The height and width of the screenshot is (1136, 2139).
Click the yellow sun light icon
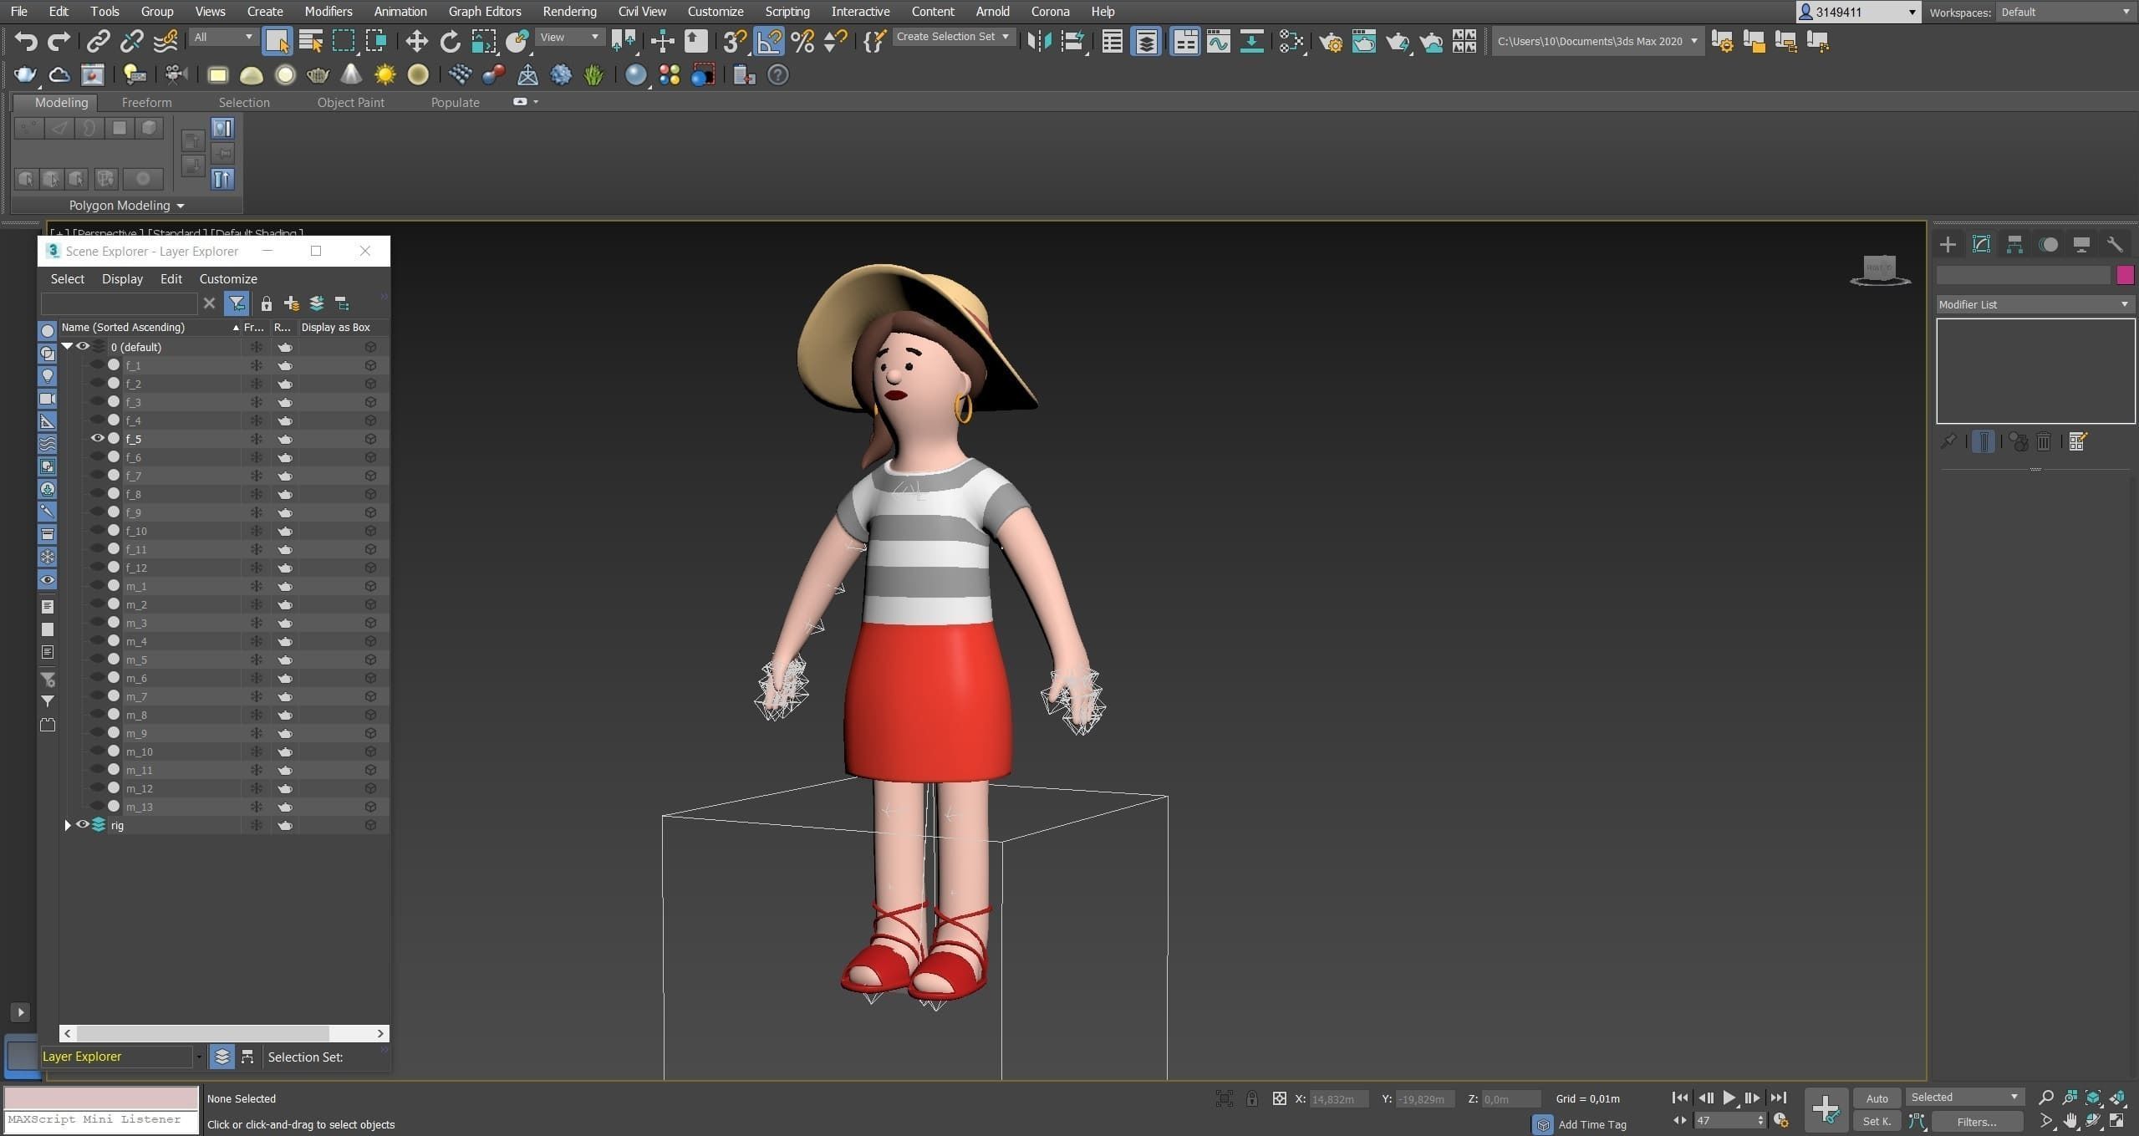coord(385,75)
